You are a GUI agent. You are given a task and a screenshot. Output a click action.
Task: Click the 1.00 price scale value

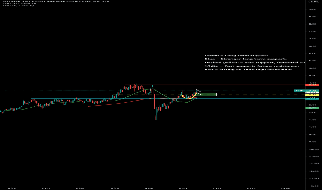(x=313, y=127)
